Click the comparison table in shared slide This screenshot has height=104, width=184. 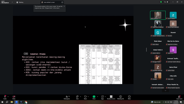pyautogui.click(x=101, y=64)
